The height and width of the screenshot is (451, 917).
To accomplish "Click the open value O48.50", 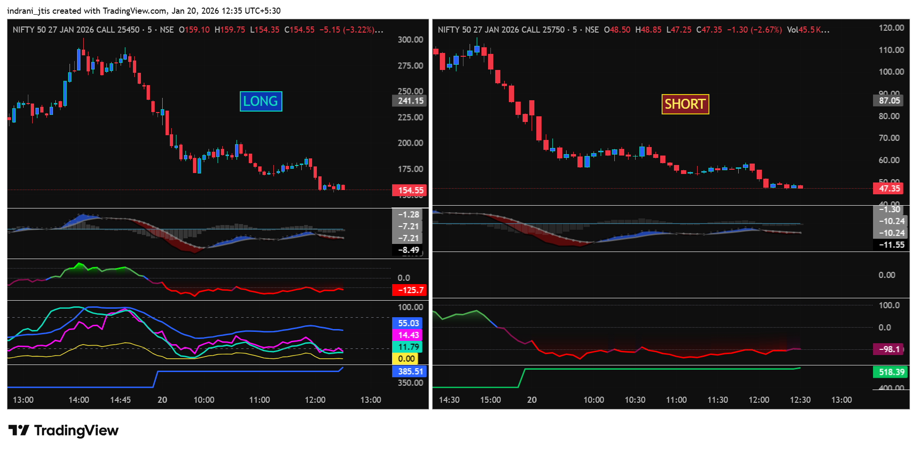I will [617, 29].
